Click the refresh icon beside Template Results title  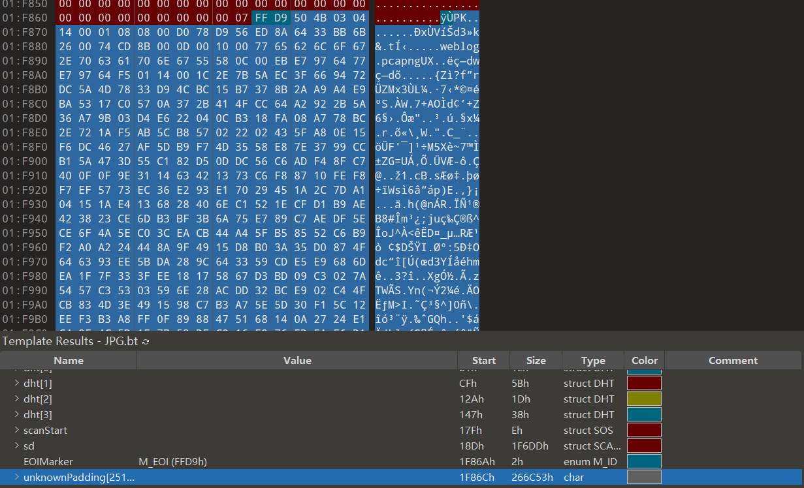click(145, 342)
